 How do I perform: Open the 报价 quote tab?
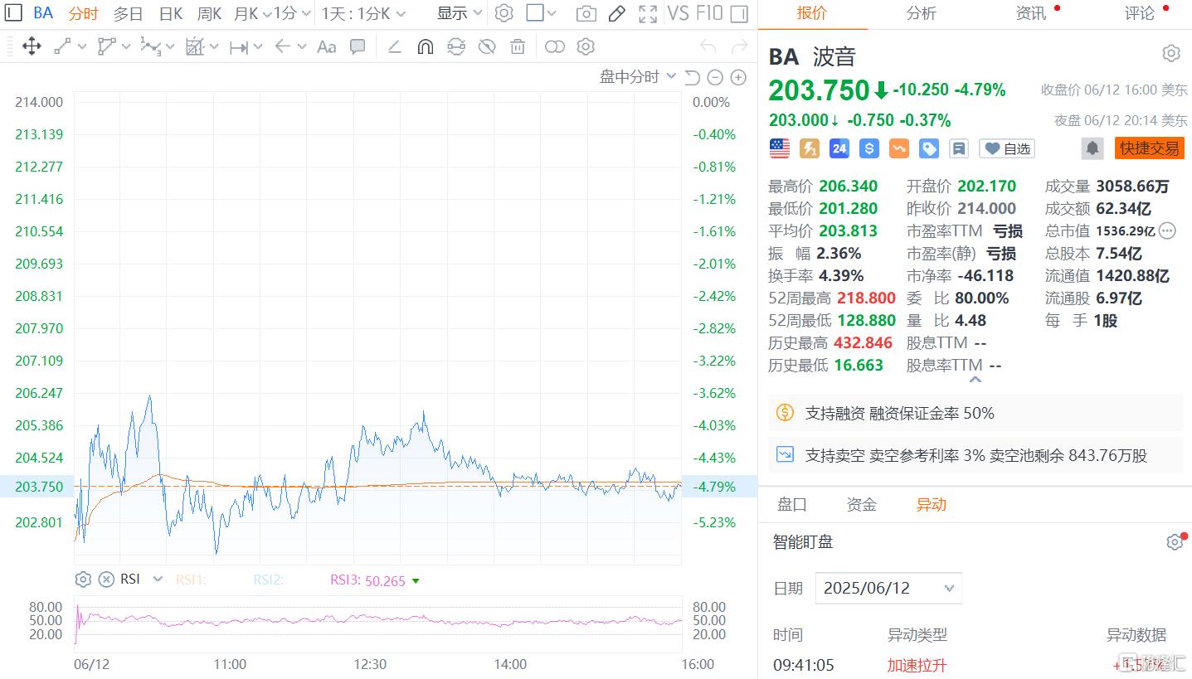(812, 13)
